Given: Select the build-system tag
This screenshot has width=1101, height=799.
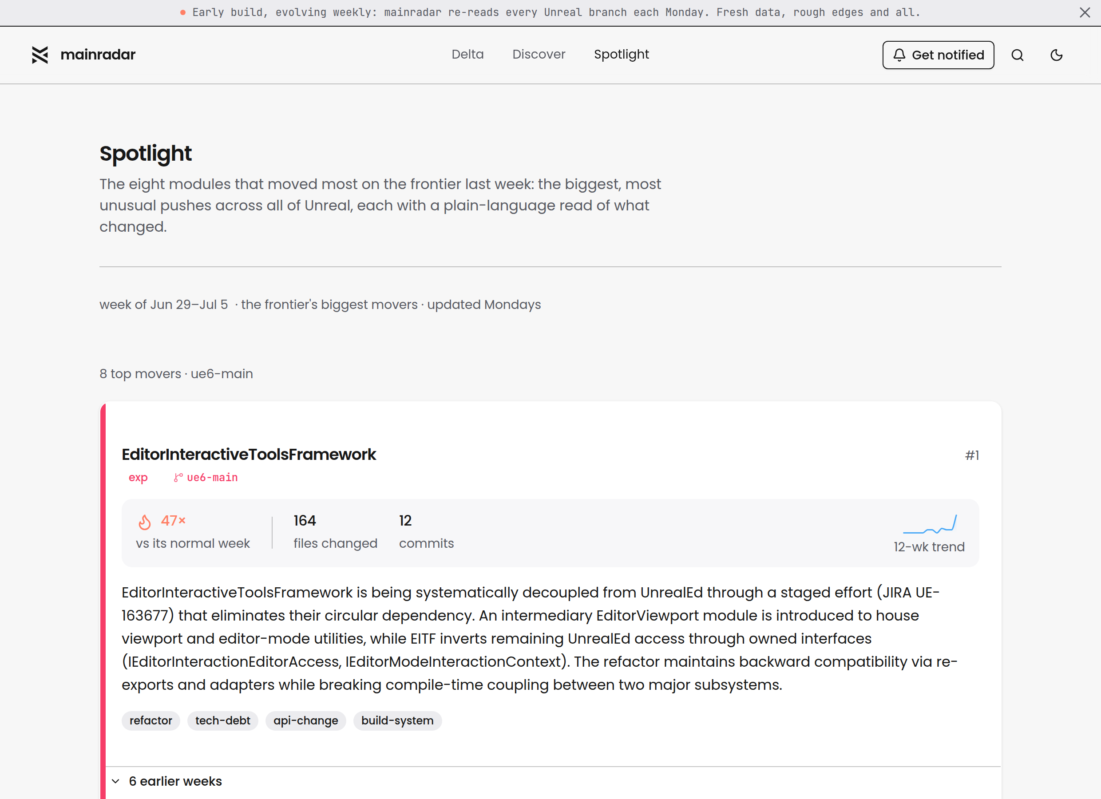Looking at the screenshot, I should tap(398, 721).
